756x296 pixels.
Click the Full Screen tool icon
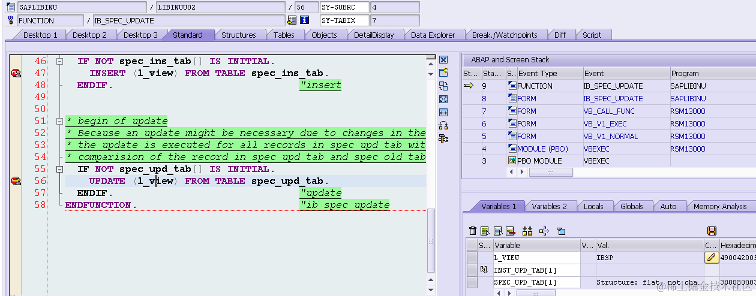(443, 99)
